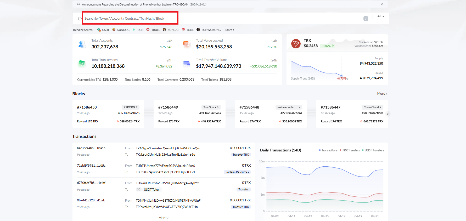This screenshot has width=466, height=221.
Task: Open TronSpark producer chip
Action: point(211,107)
